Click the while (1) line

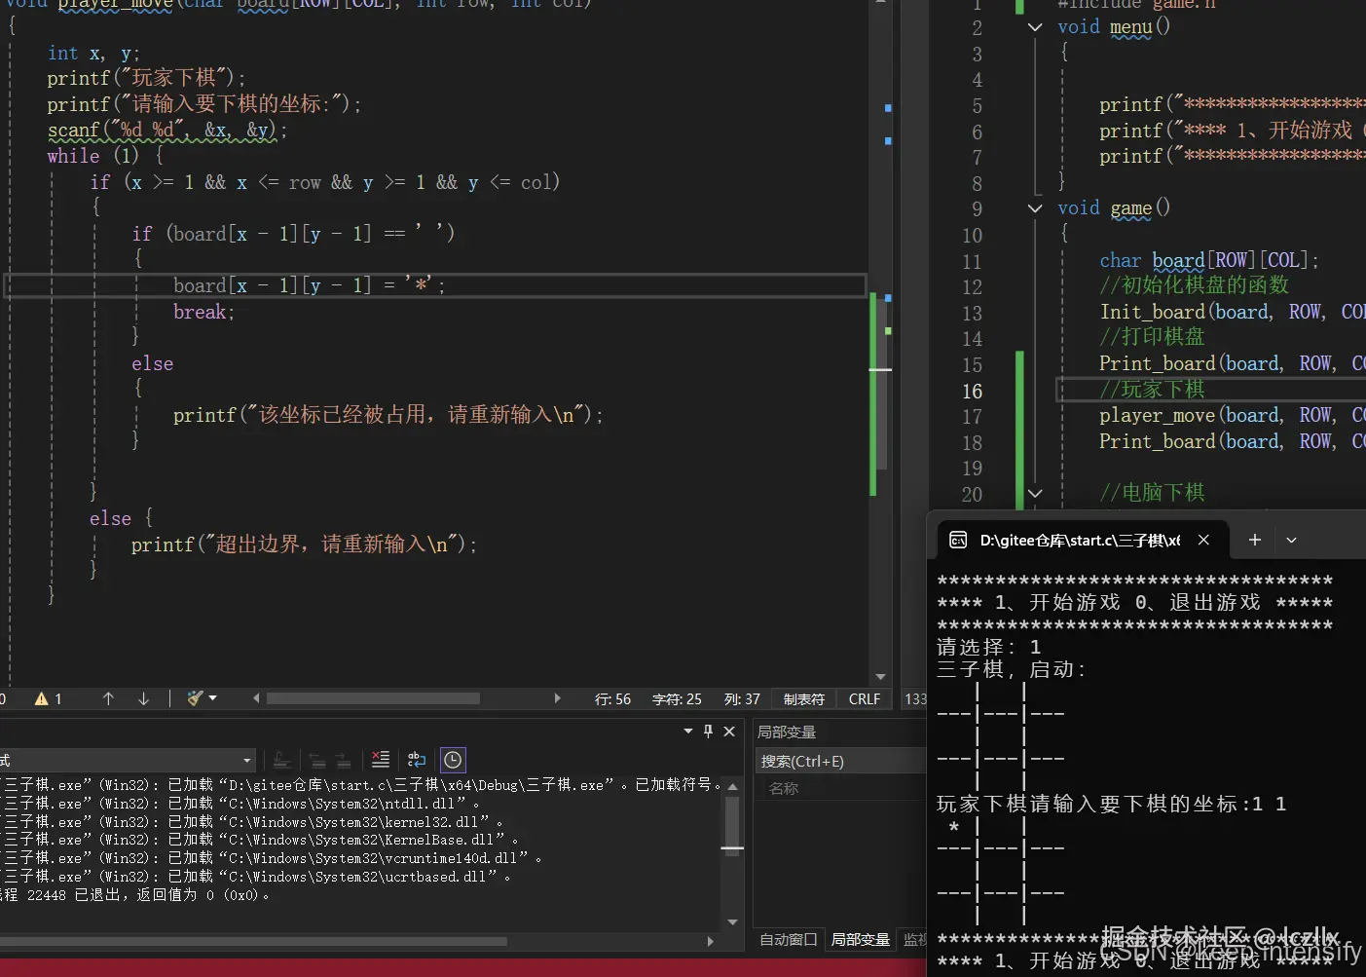pos(105,156)
